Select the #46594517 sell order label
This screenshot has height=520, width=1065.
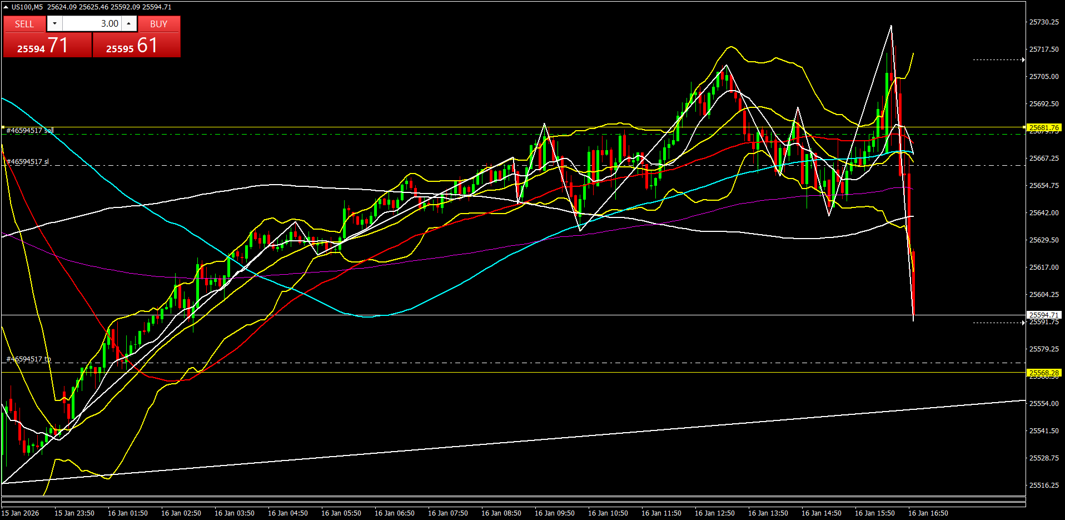(x=30, y=131)
